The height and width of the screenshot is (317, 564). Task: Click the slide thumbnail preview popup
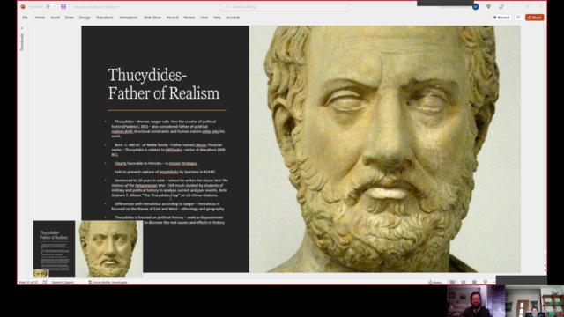(x=88, y=248)
